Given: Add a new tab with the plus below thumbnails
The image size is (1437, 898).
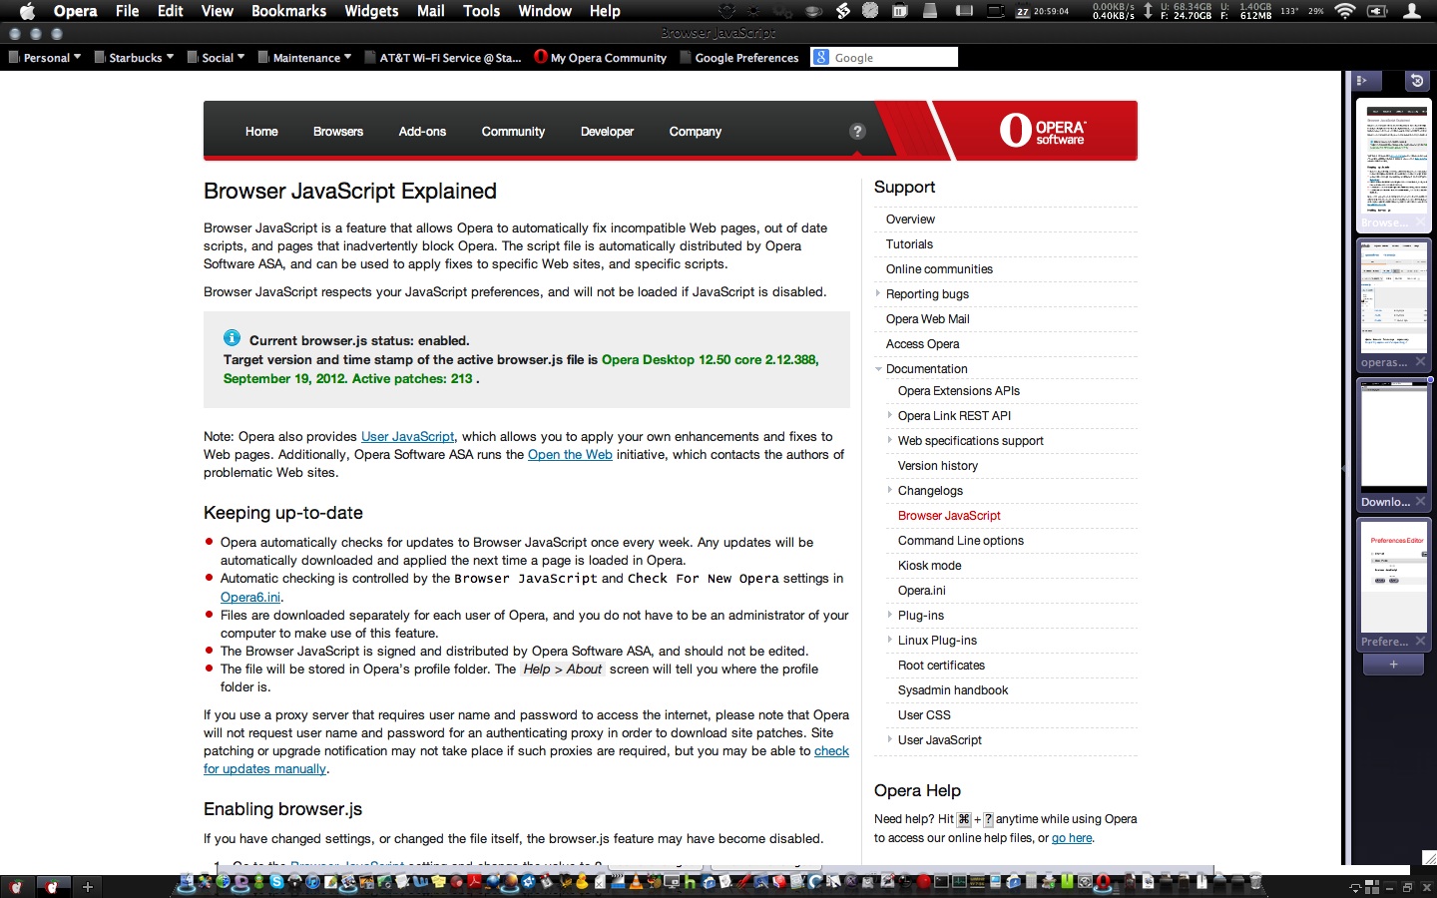Looking at the screenshot, I should 1393,665.
